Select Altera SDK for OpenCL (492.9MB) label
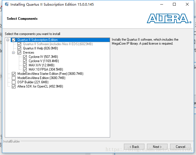196x155 pixels. point(40,86)
